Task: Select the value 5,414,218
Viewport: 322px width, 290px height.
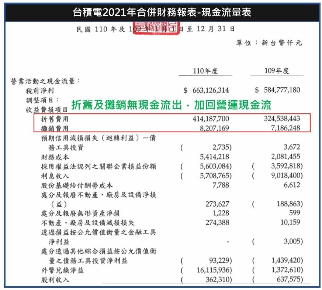Action: (x=214, y=157)
